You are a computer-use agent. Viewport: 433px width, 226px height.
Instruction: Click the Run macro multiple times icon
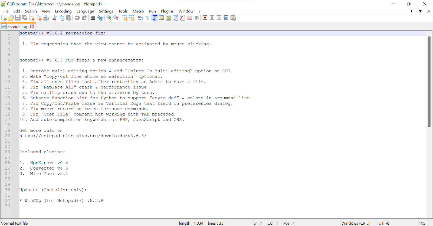click(226, 18)
